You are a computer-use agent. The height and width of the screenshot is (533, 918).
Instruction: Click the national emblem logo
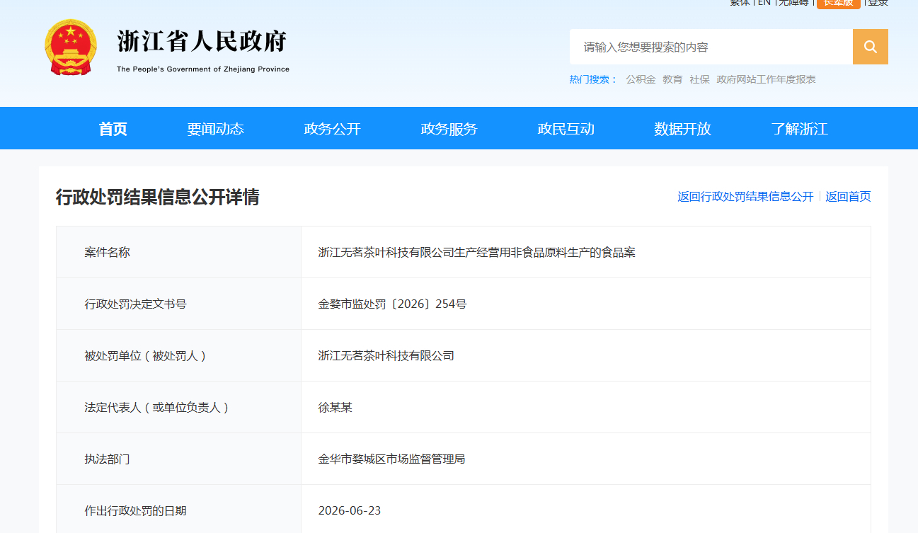coord(71,47)
